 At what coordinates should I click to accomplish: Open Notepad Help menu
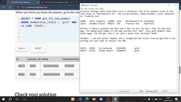pos(102,9)
